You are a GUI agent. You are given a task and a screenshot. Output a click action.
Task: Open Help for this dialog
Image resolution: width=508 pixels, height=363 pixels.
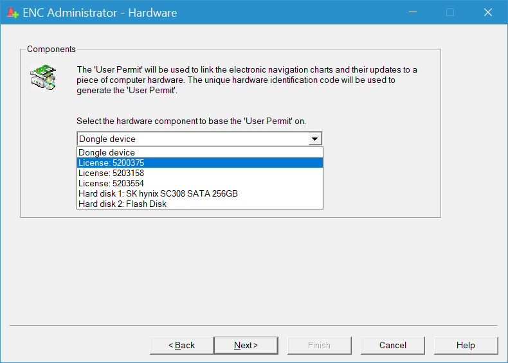click(466, 346)
